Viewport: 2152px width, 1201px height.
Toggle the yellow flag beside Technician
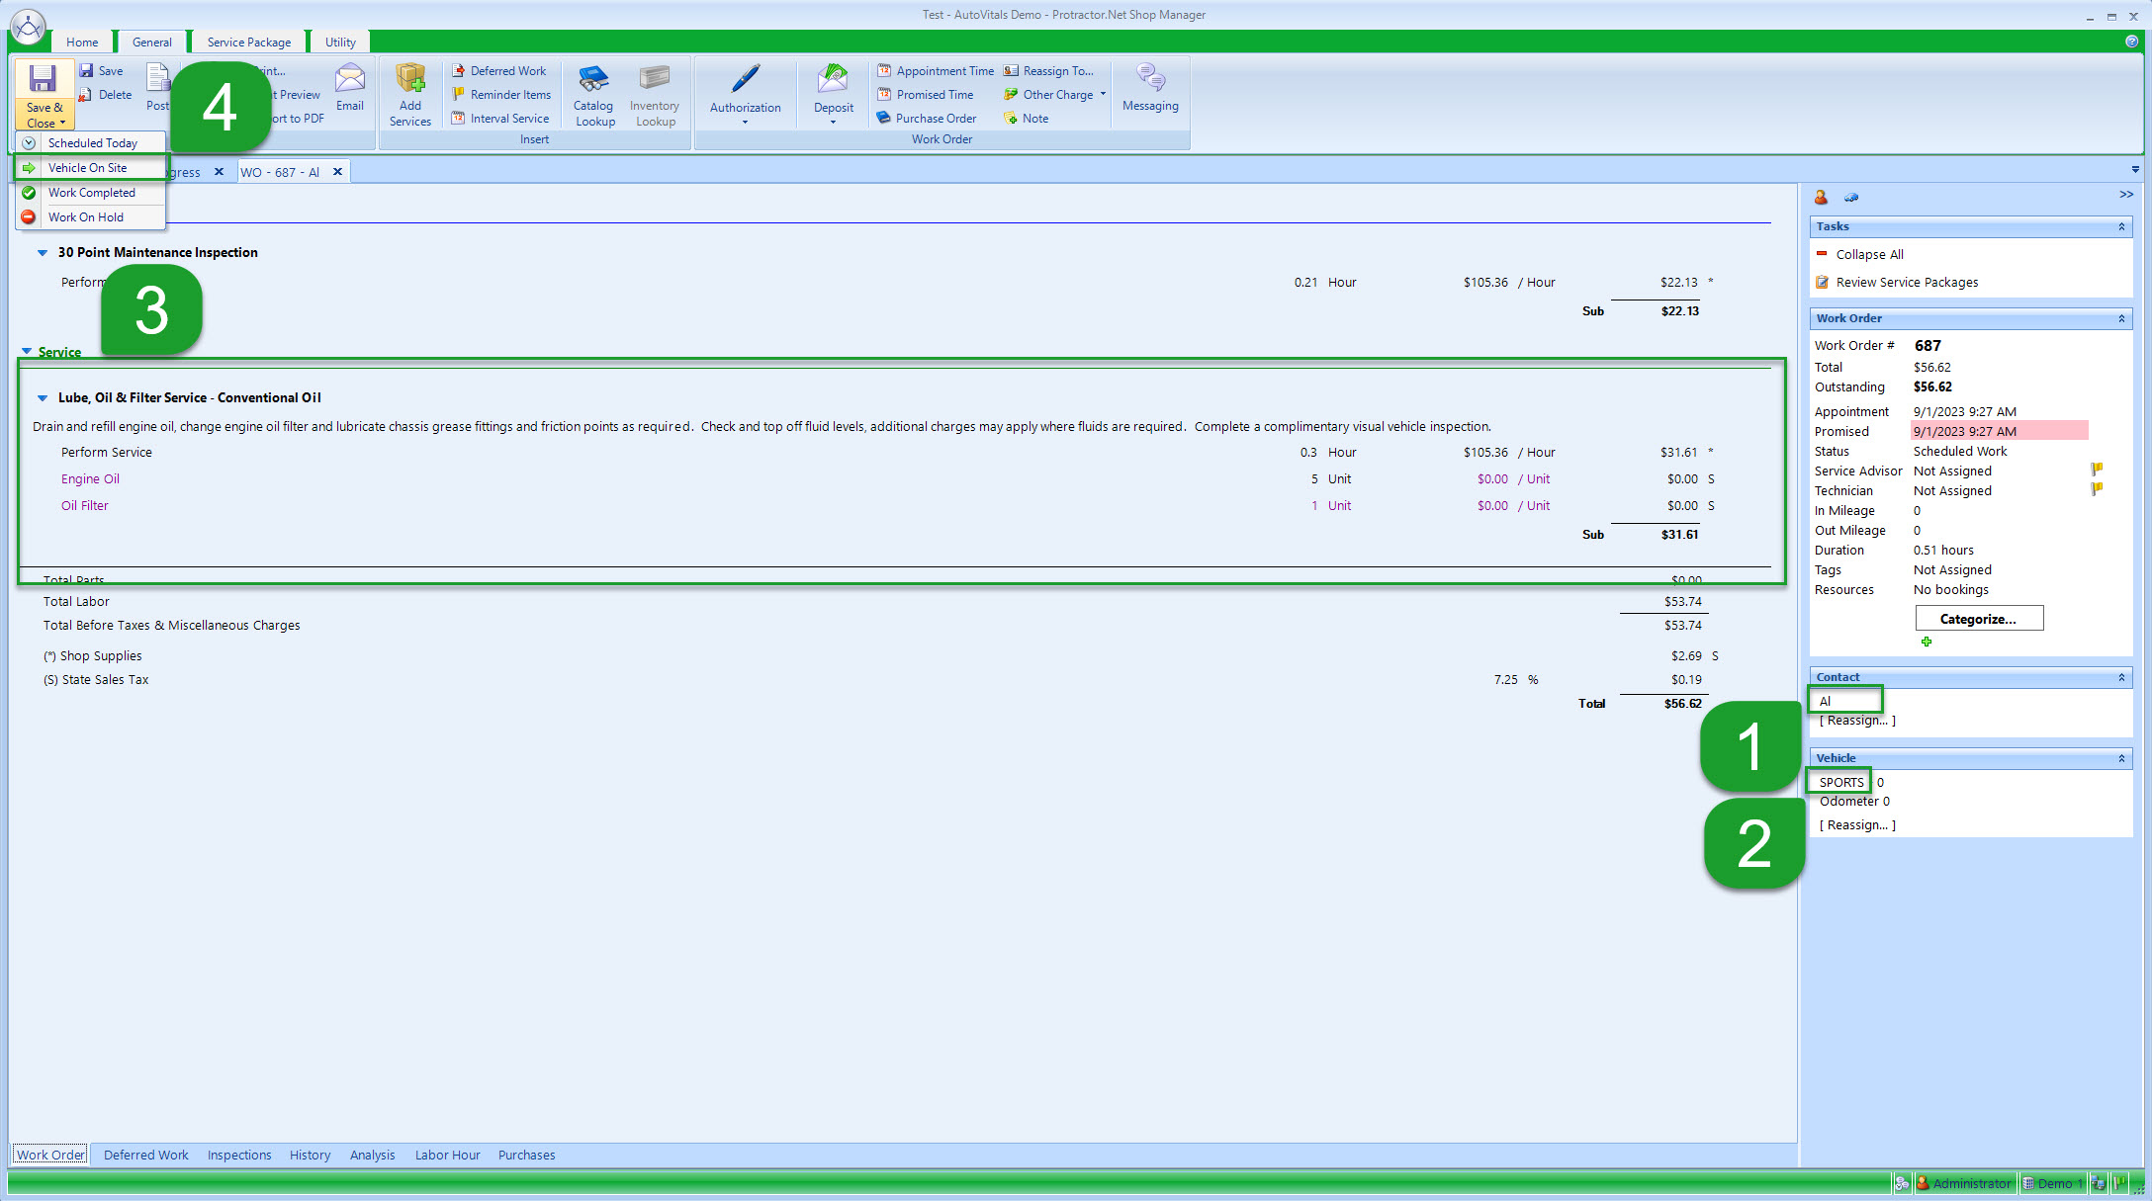pyautogui.click(x=2097, y=487)
